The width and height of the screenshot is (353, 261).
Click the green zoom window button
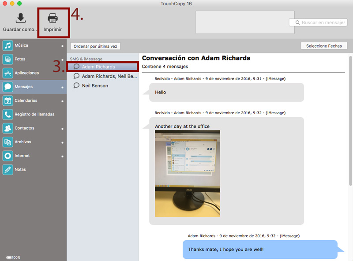[19, 4]
